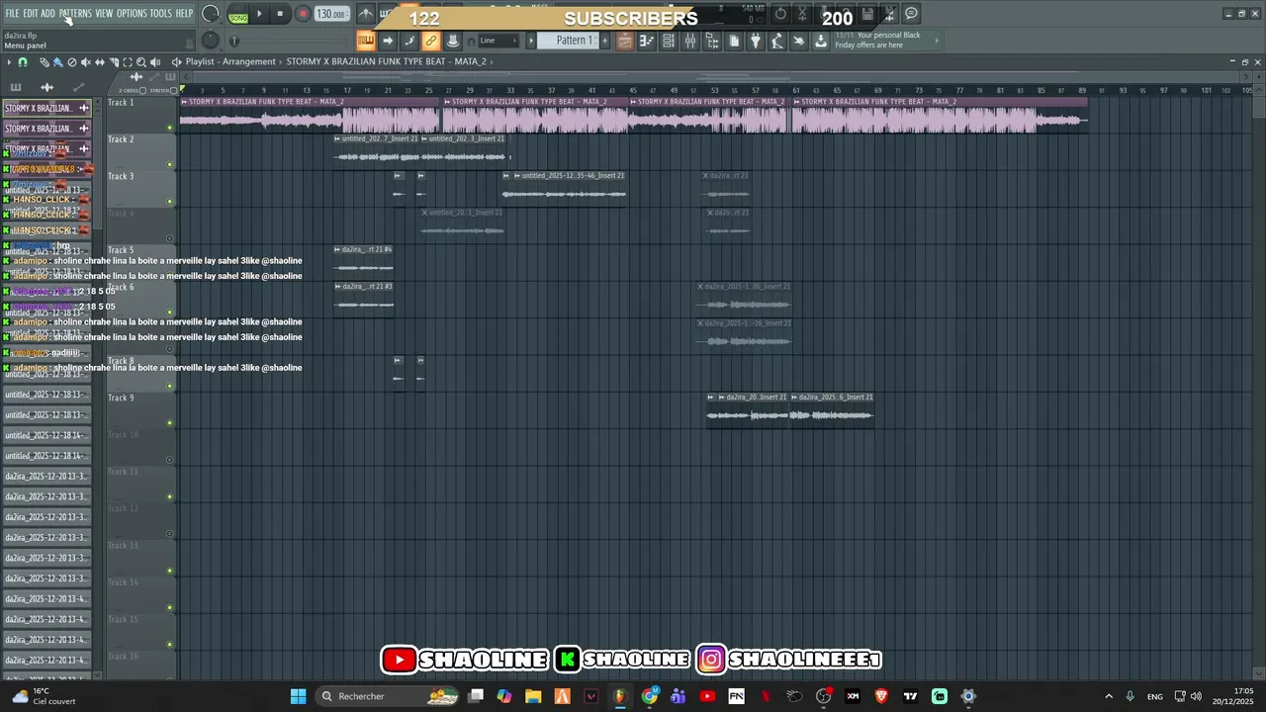Click the download content library icon
This screenshot has width=1266, height=712.
coord(821,41)
